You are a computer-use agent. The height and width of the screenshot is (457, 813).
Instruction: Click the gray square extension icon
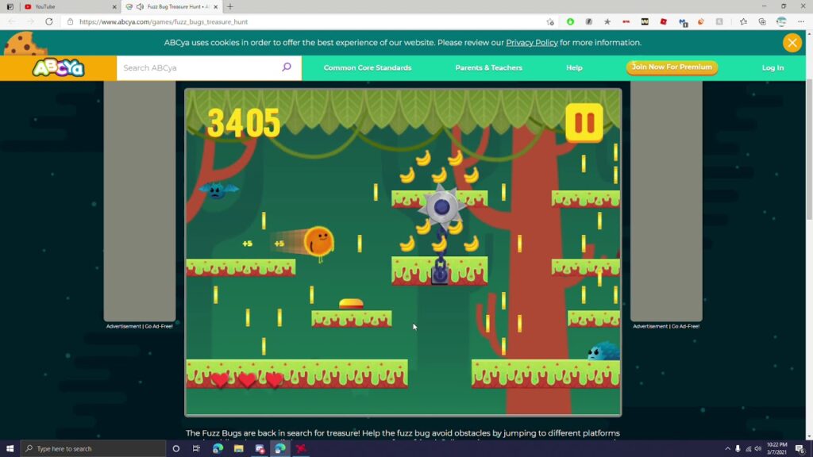[589, 21]
